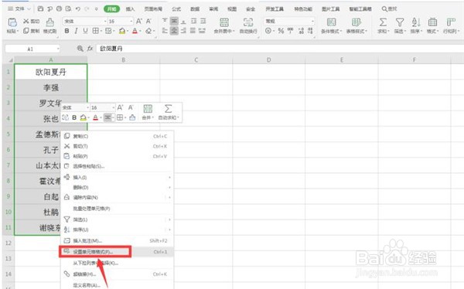Open Table Style (表格样式) menu
Viewport: 464px width, 289px height.
coord(357,25)
